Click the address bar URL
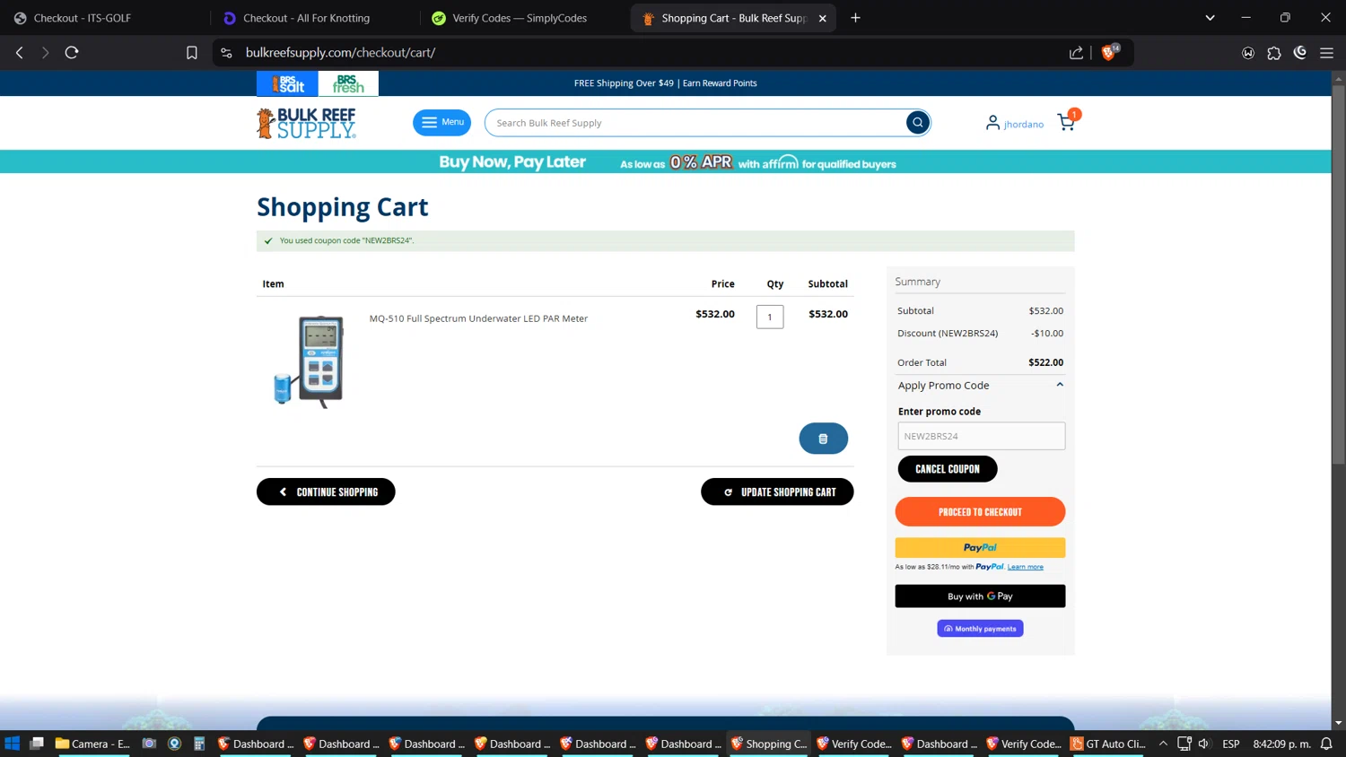 pyautogui.click(x=340, y=53)
